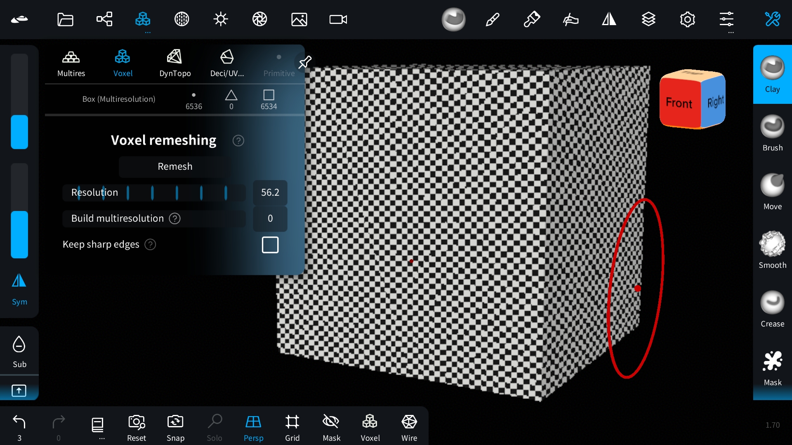The height and width of the screenshot is (445, 792).
Task: Switch to the Multires tab
Action: pyautogui.click(x=71, y=63)
